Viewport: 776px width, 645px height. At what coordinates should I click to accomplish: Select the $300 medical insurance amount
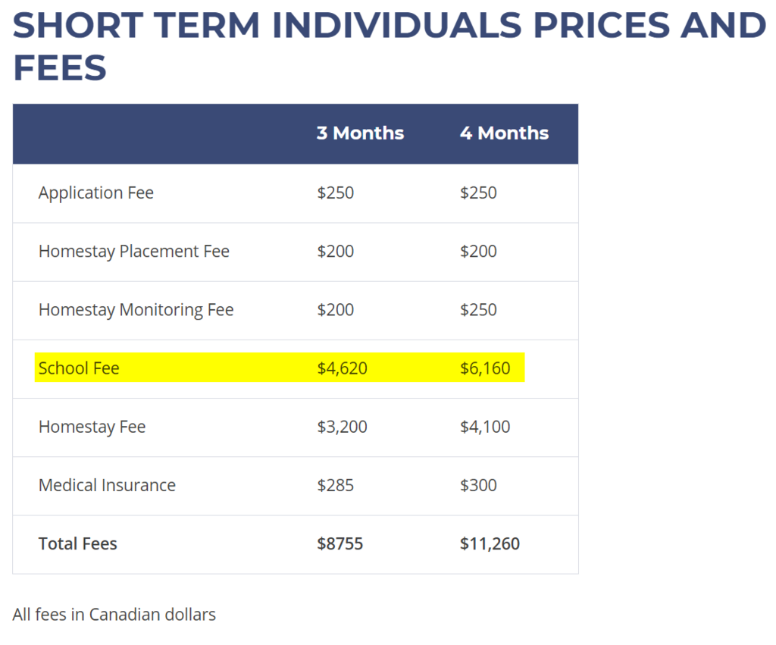(x=478, y=486)
